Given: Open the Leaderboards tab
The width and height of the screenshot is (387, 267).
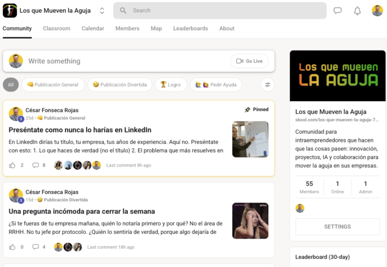Looking at the screenshot, I should [190, 28].
